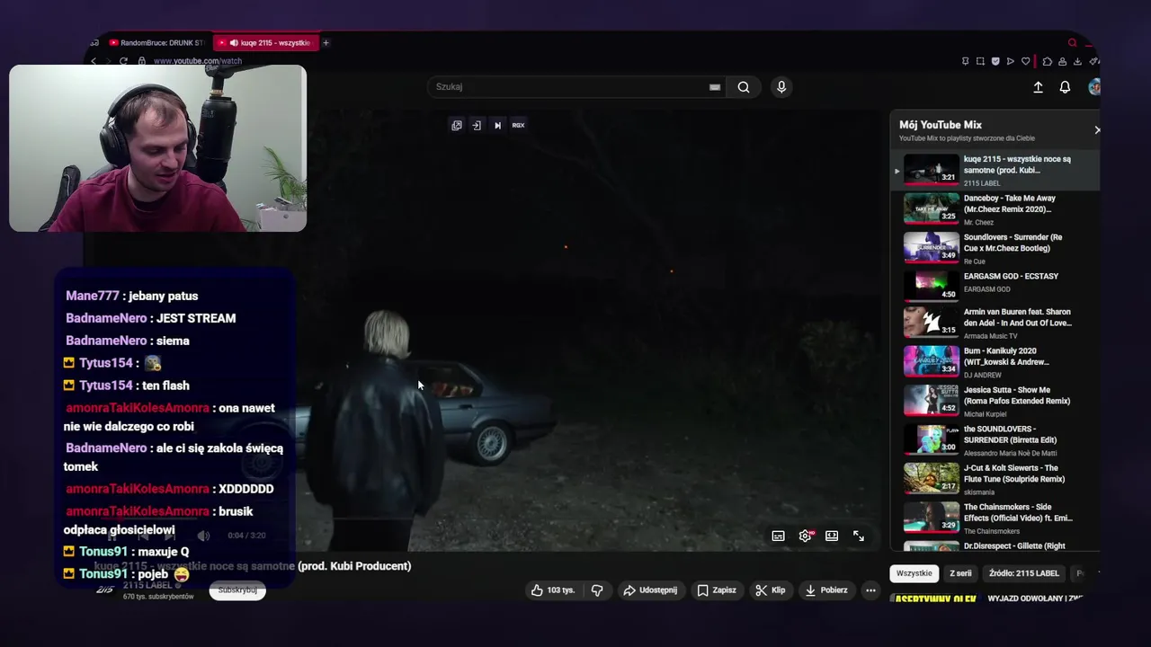Click the skip-next icon above the player
The height and width of the screenshot is (647, 1151).
pyautogui.click(x=497, y=125)
